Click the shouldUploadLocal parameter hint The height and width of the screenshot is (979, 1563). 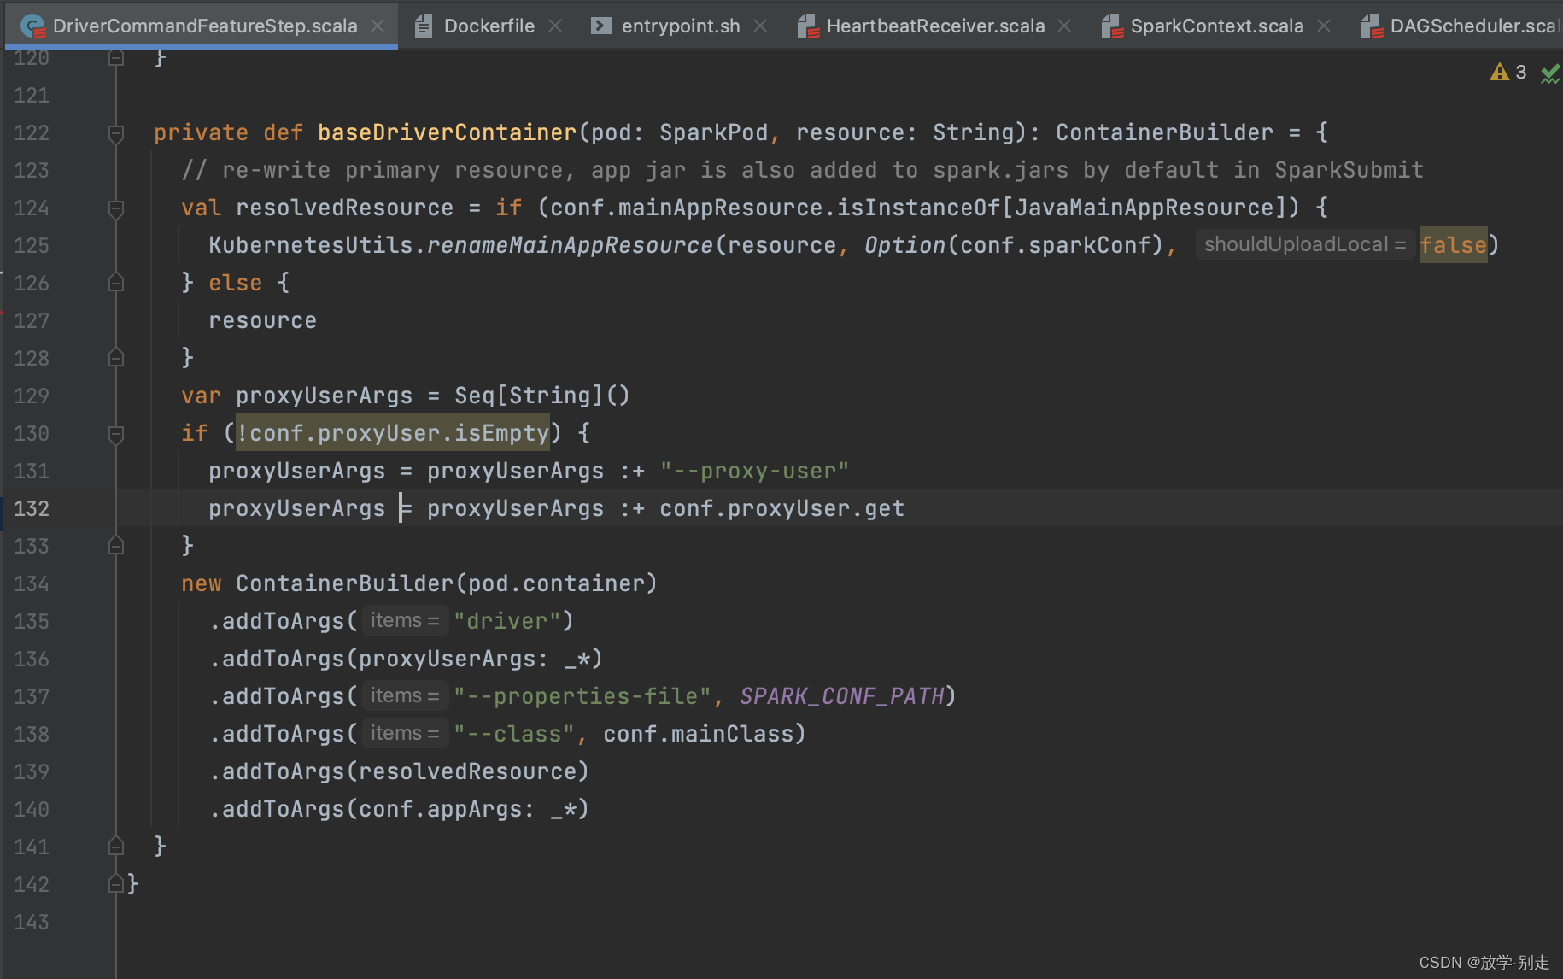point(1304,244)
